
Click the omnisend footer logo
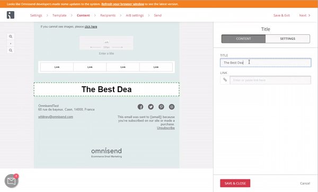coord(107,152)
